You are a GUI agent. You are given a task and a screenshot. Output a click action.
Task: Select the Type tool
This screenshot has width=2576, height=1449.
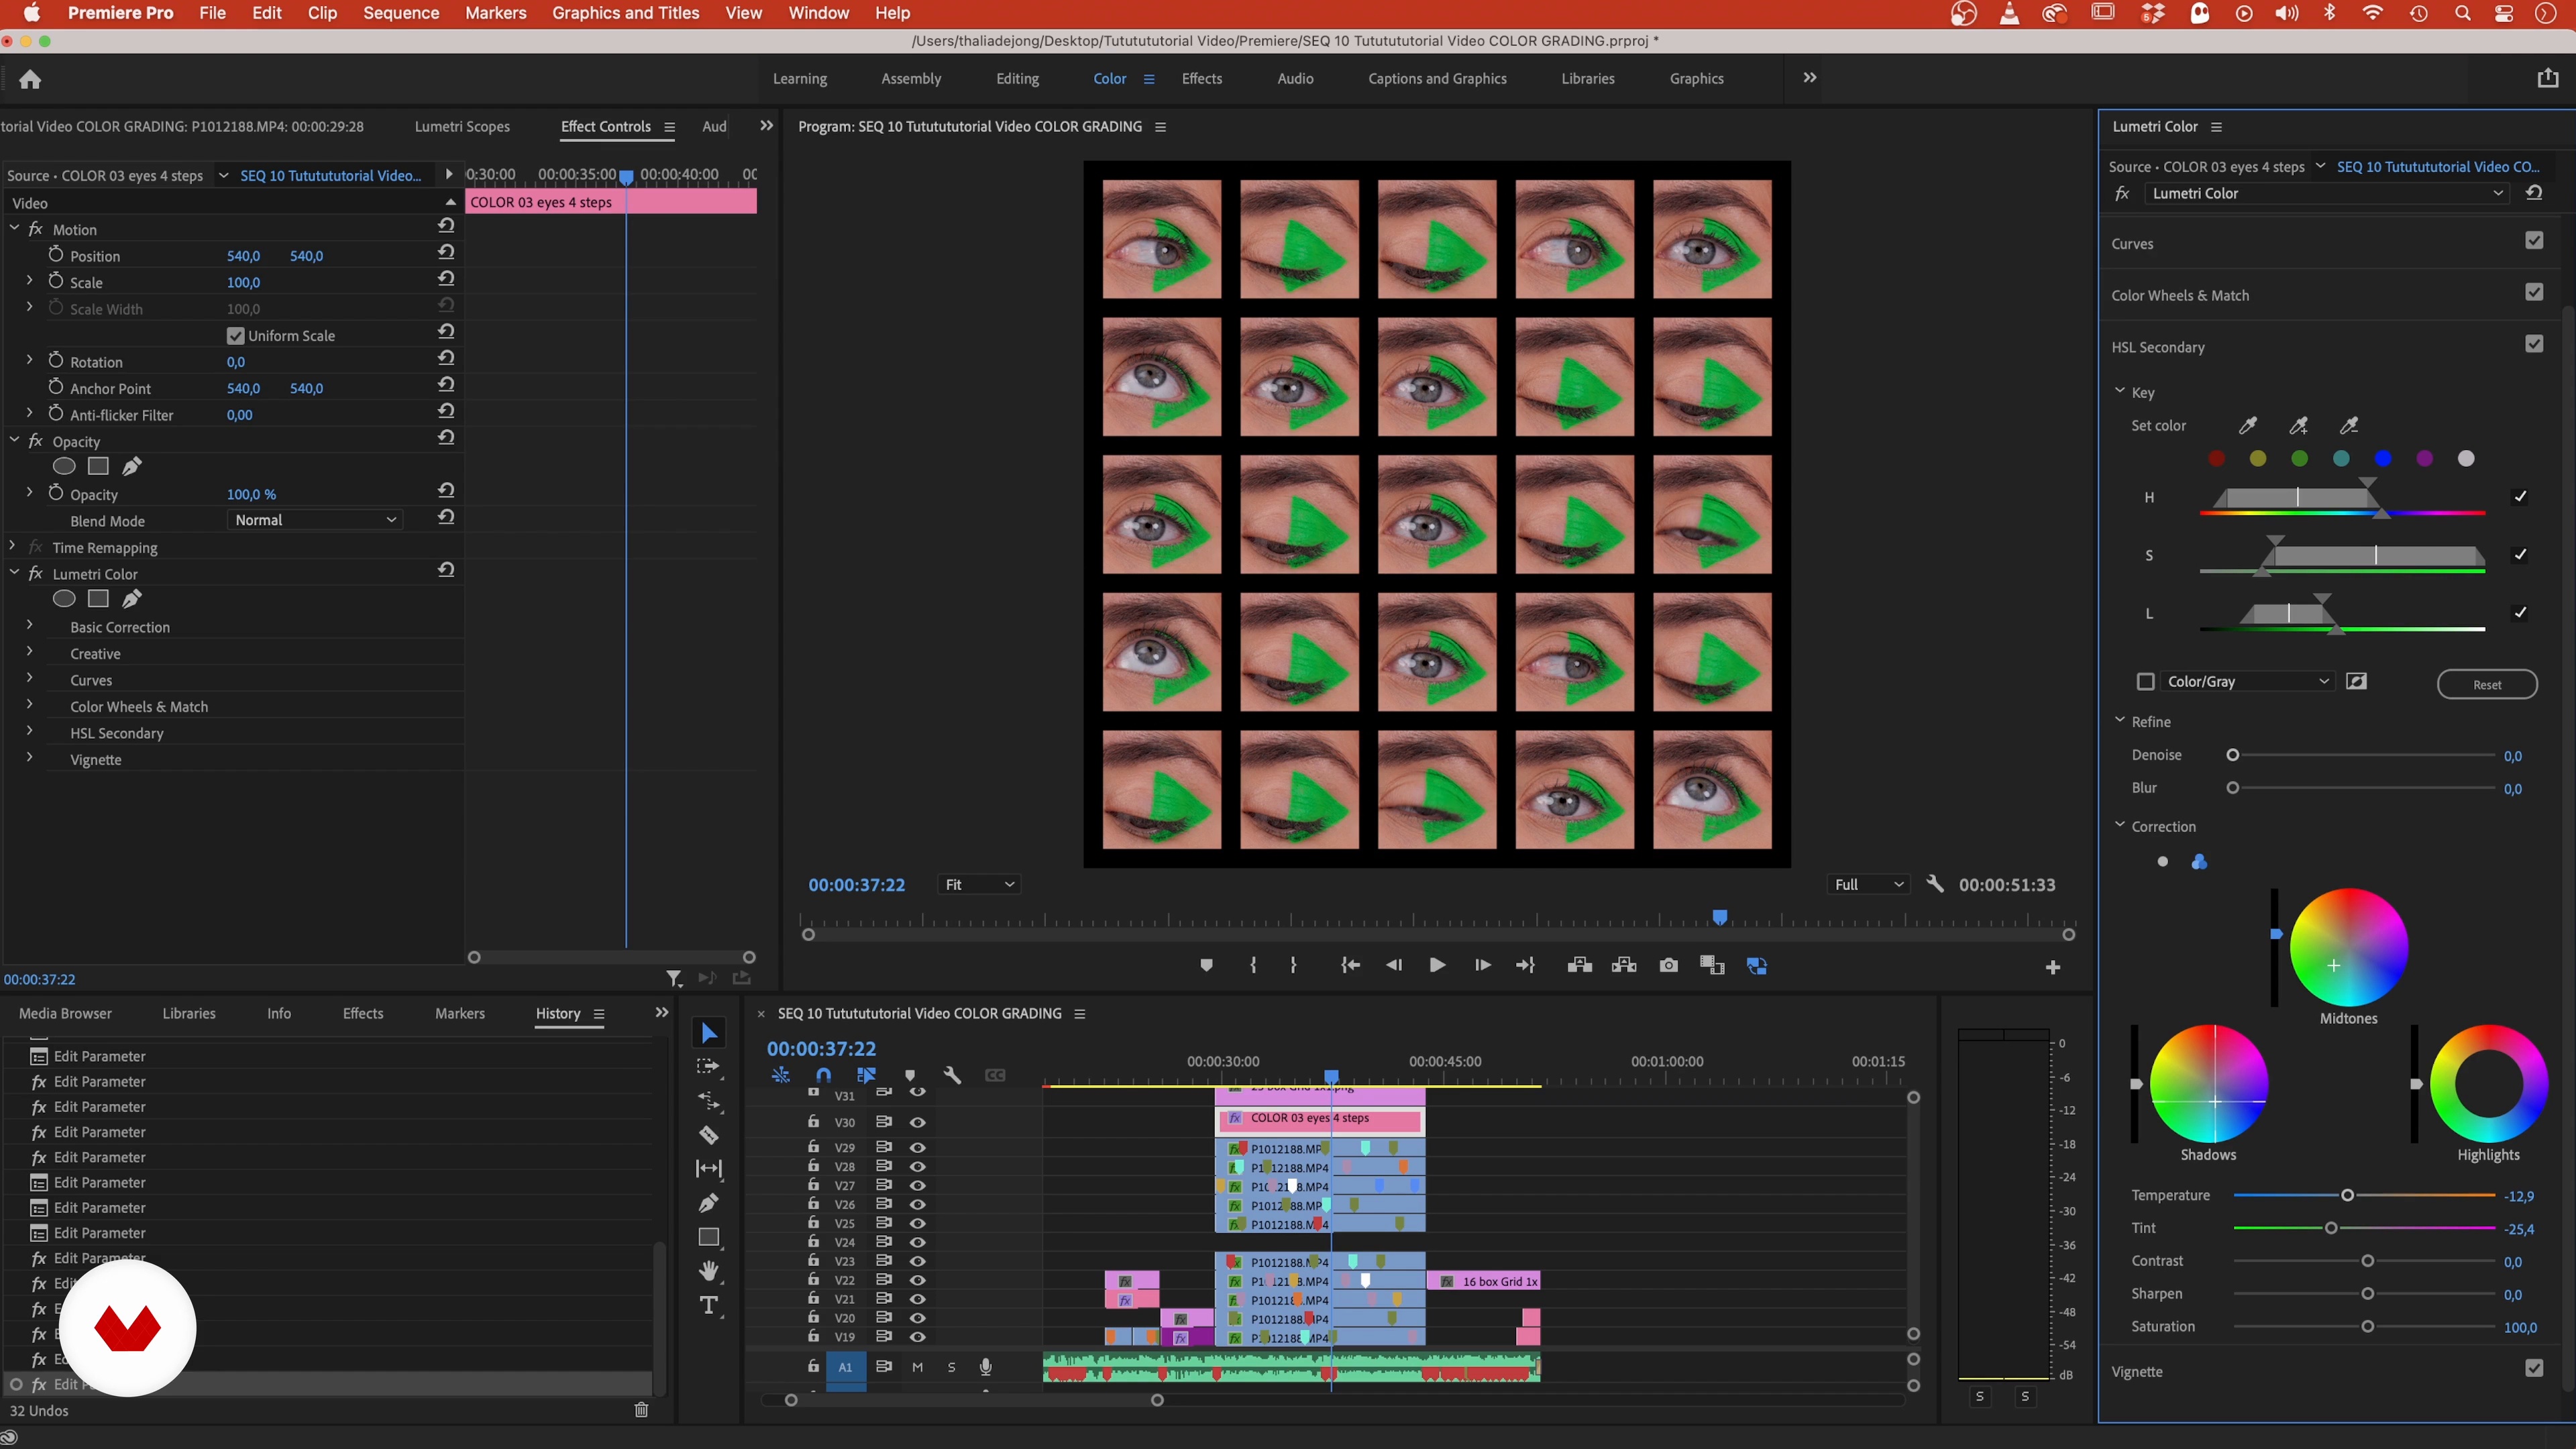coord(709,1305)
